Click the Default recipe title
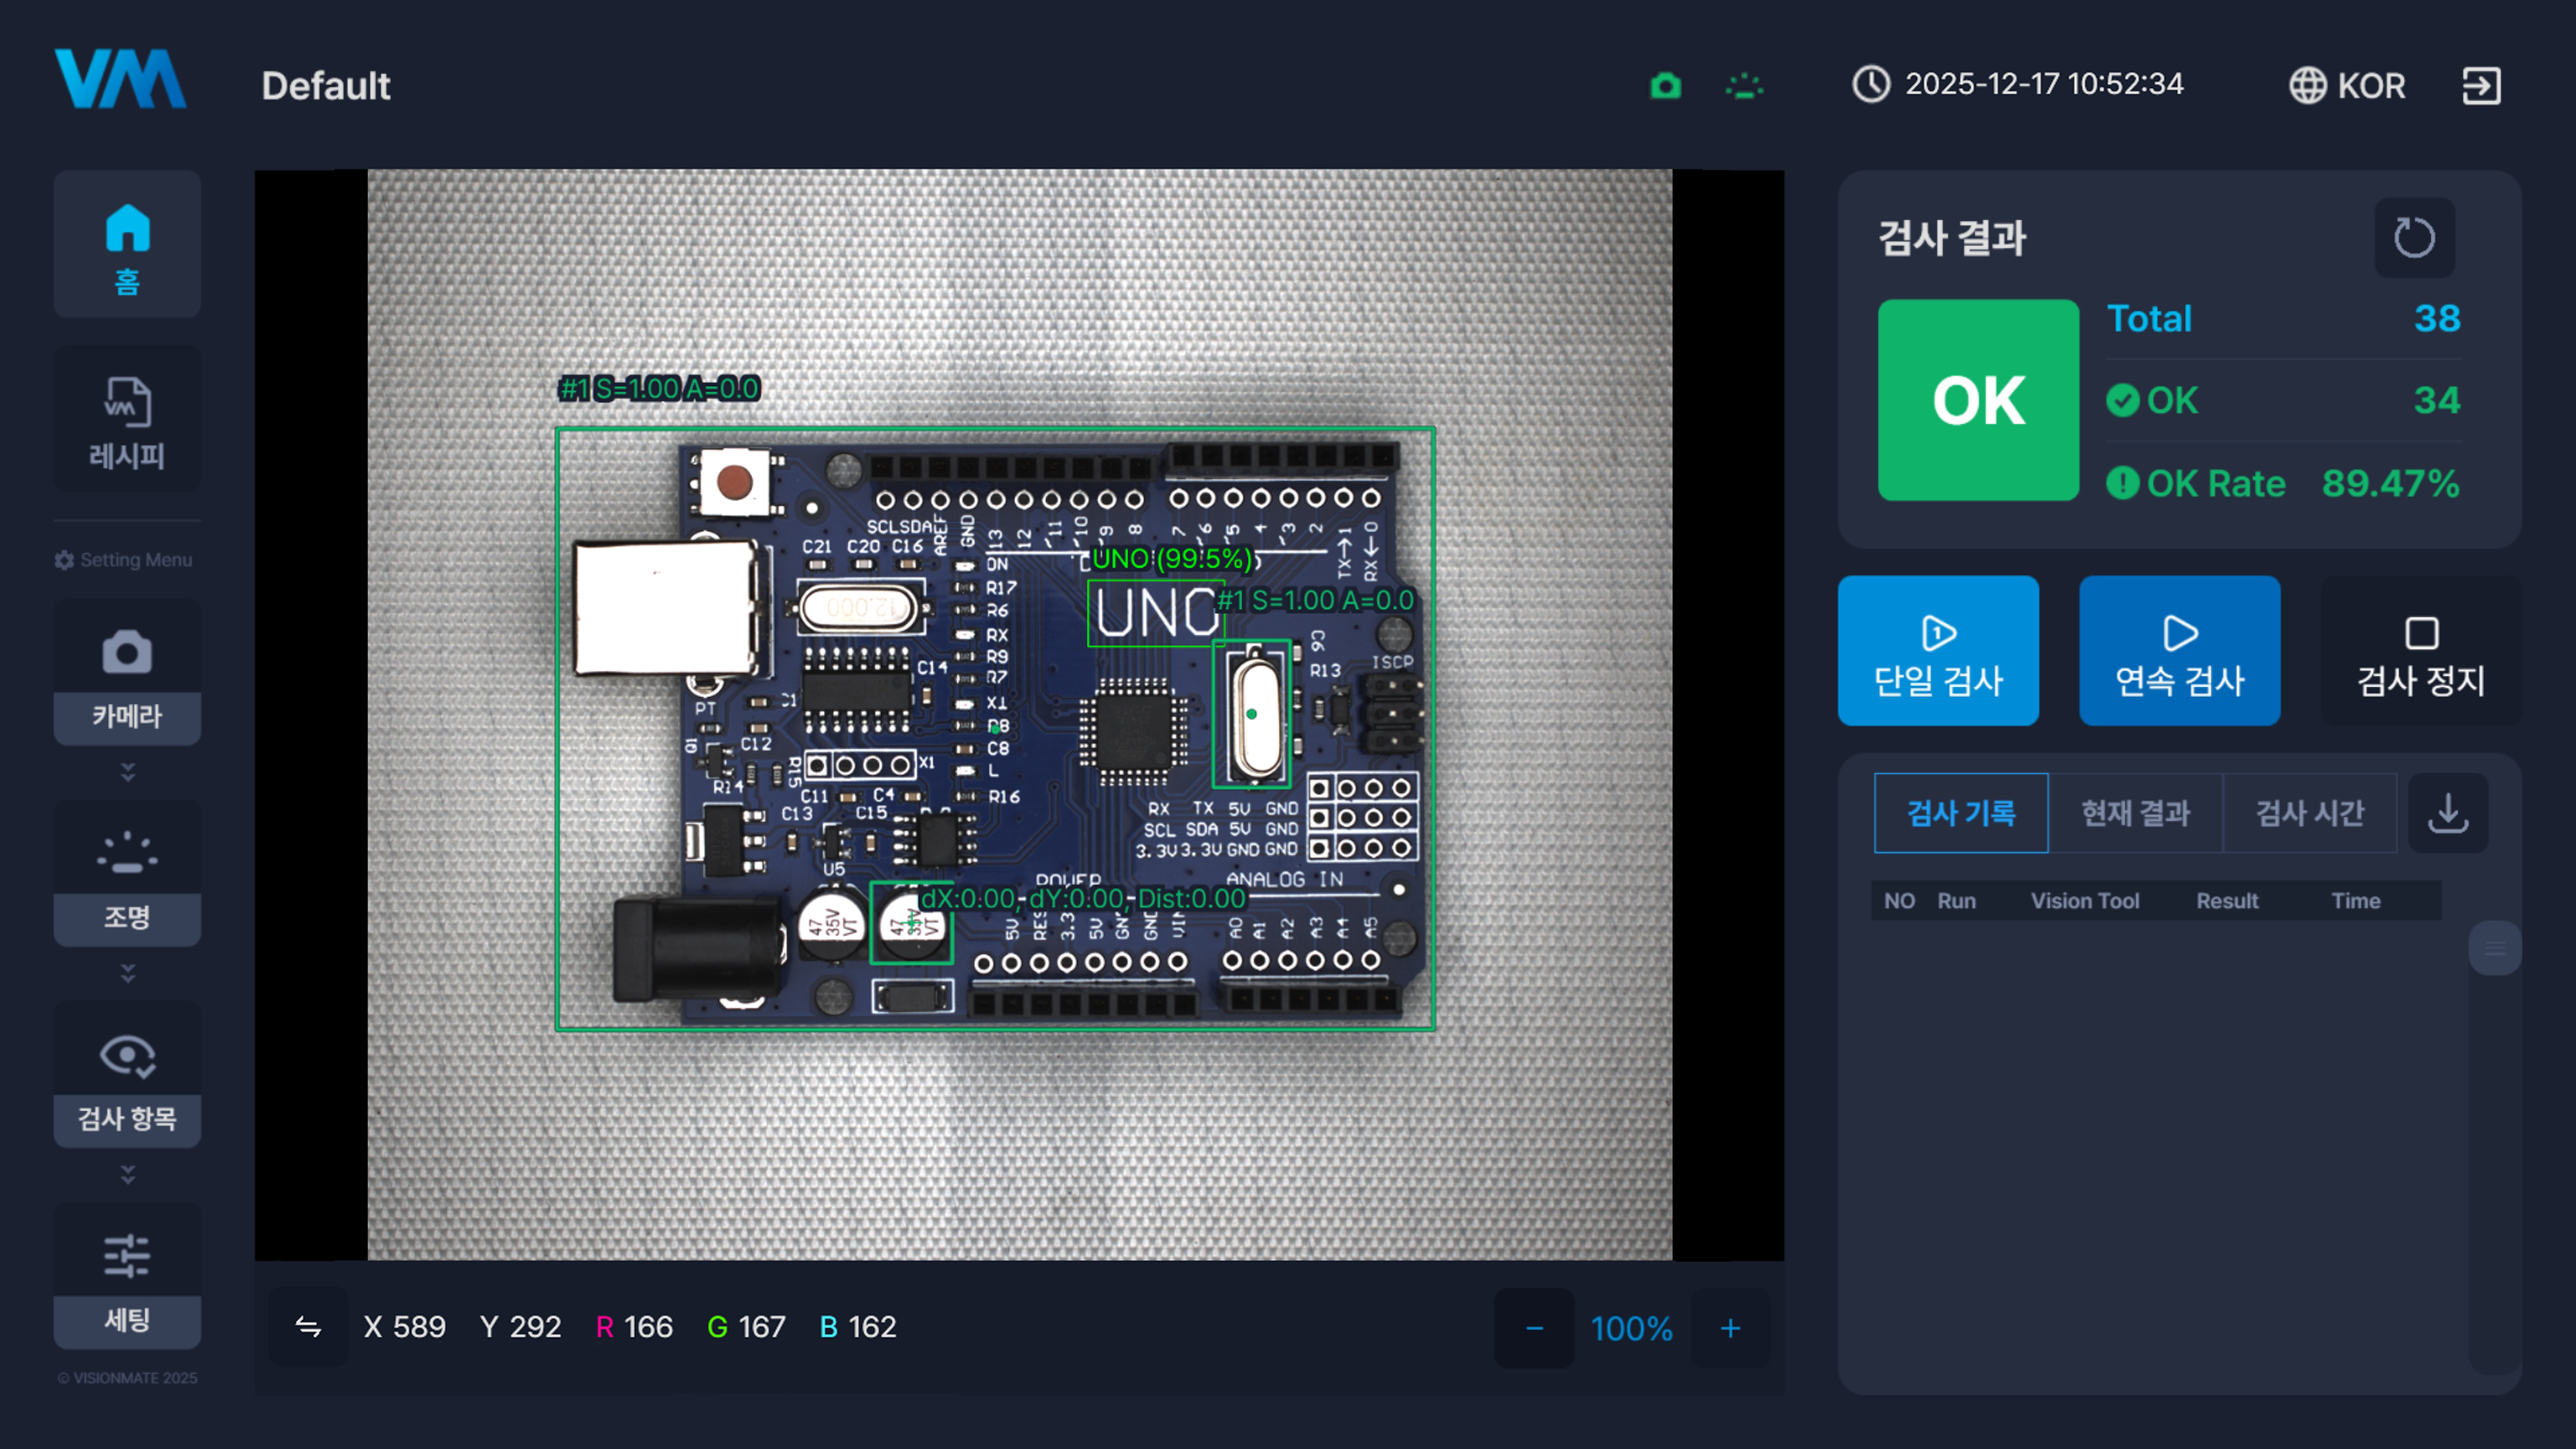This screenshot has height=1449, width=2576. click(326, 86)
